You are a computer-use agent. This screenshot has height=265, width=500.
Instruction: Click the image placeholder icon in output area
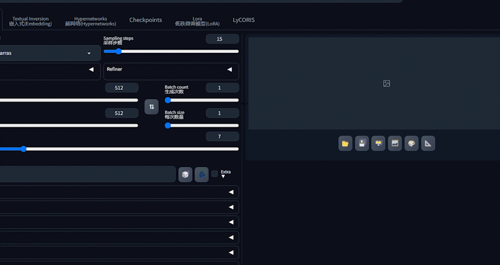coord(386,83)
